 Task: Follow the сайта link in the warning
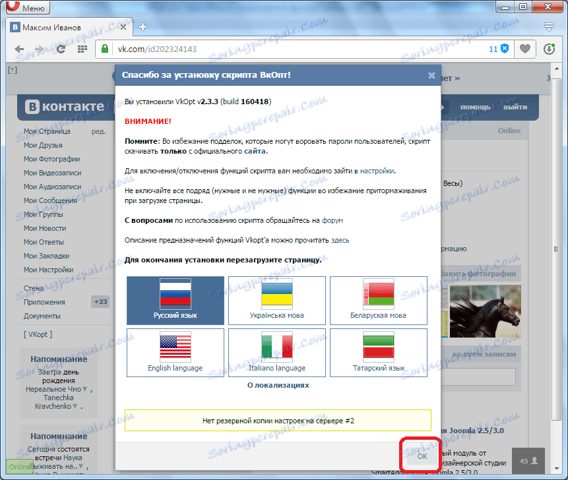(x=255, y=151)
